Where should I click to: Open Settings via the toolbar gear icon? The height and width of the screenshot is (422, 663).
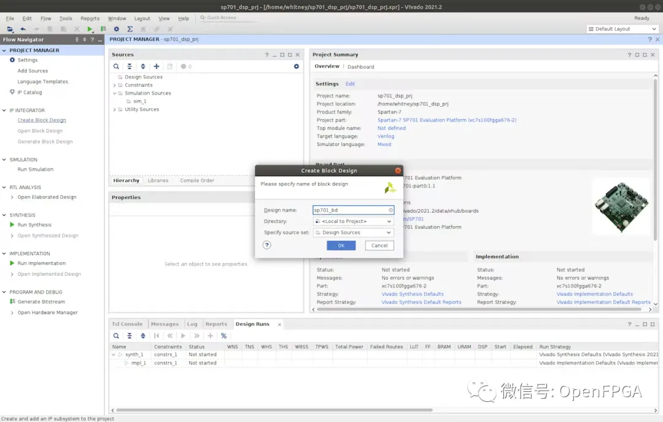[x=116, y=29]
